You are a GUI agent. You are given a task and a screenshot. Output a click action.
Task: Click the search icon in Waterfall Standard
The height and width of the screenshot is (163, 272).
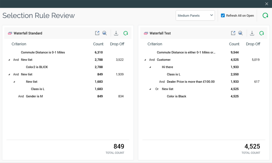(x=104, y=33)
